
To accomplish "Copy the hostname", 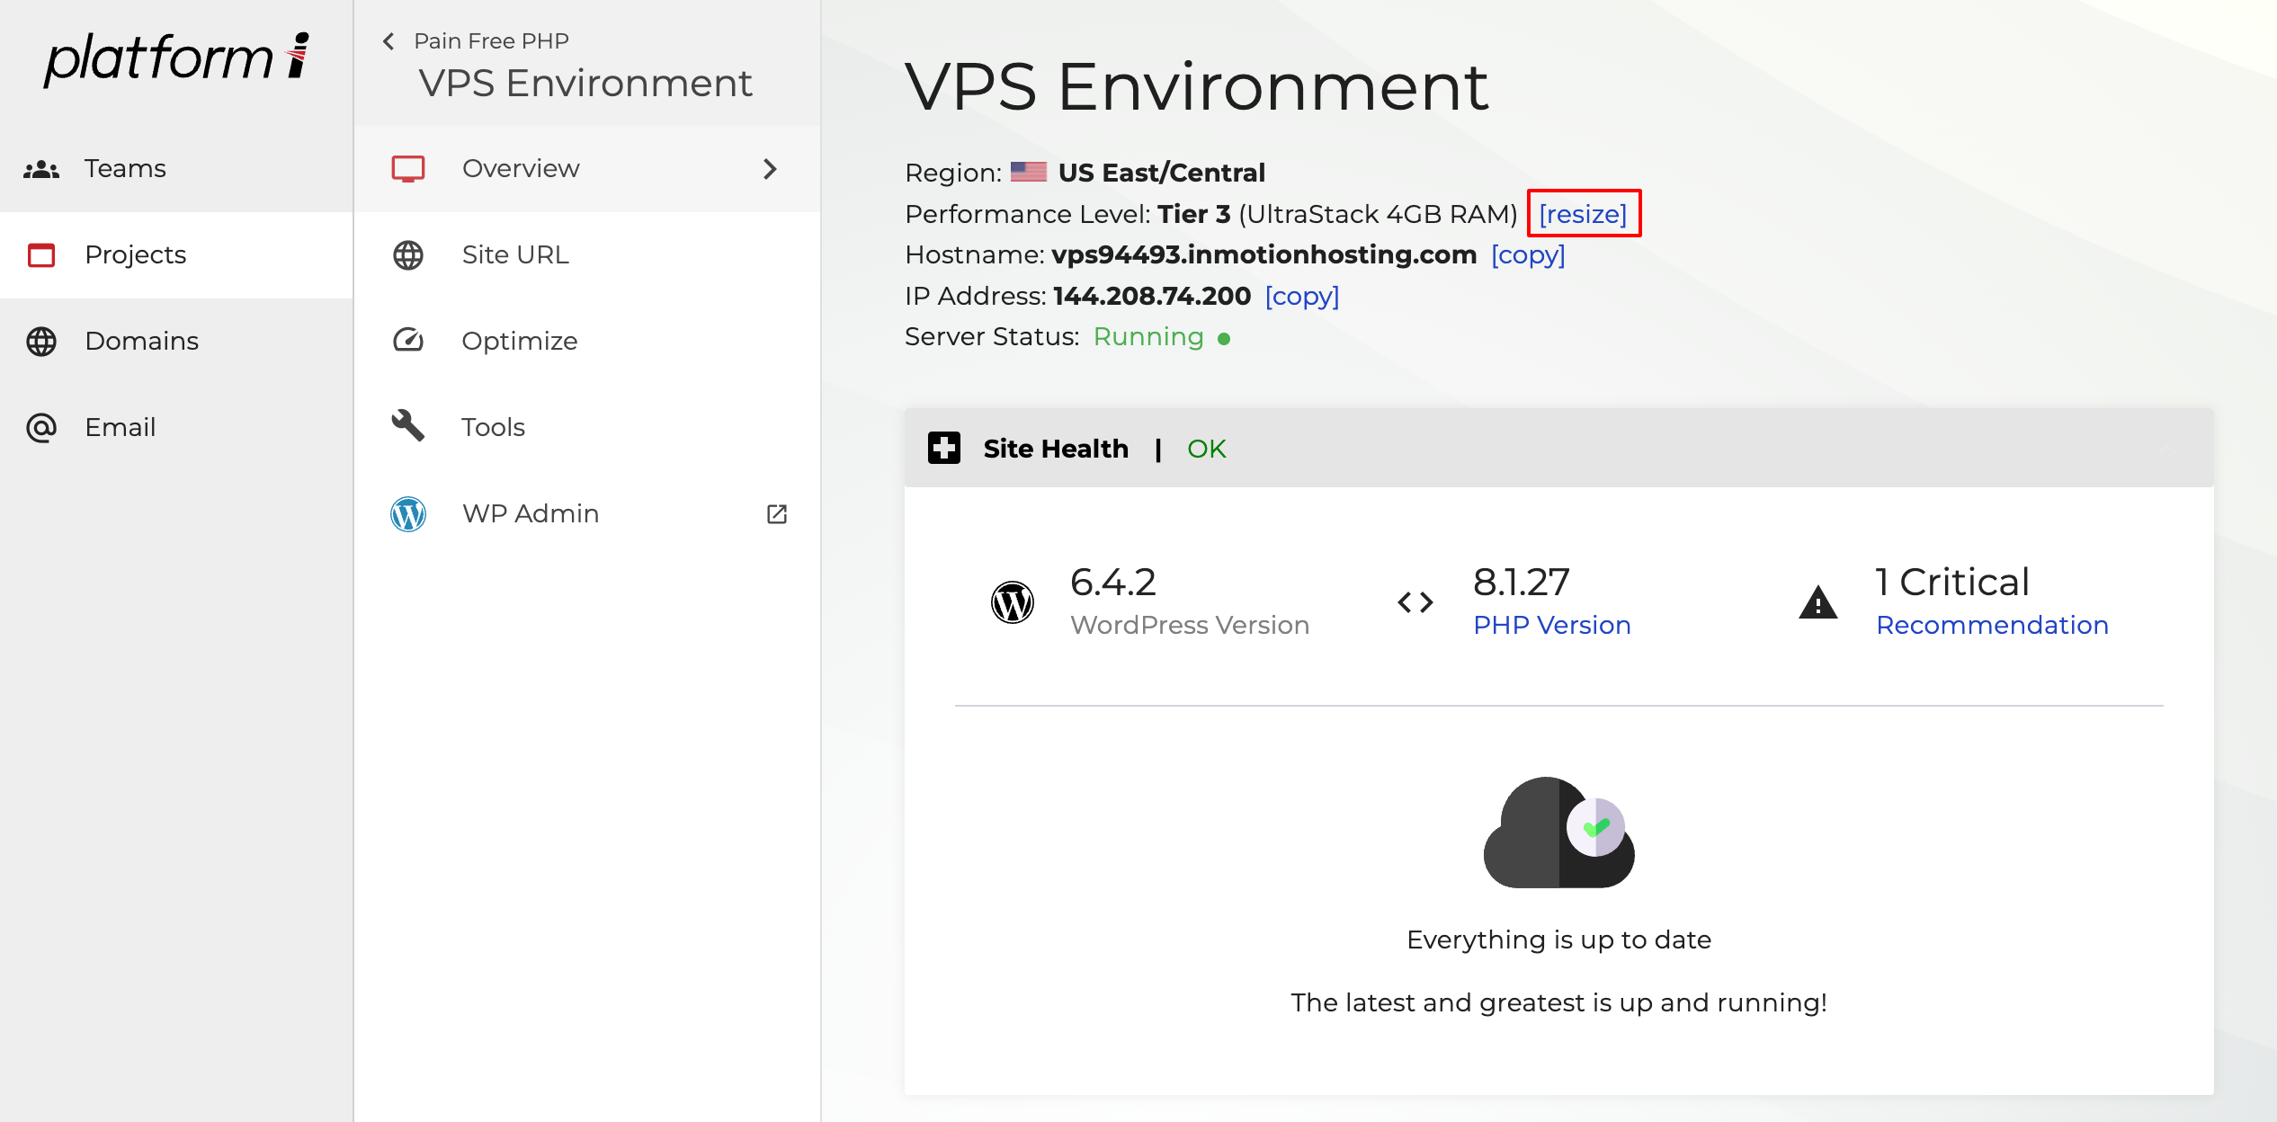I will (x=1528, y=255).
